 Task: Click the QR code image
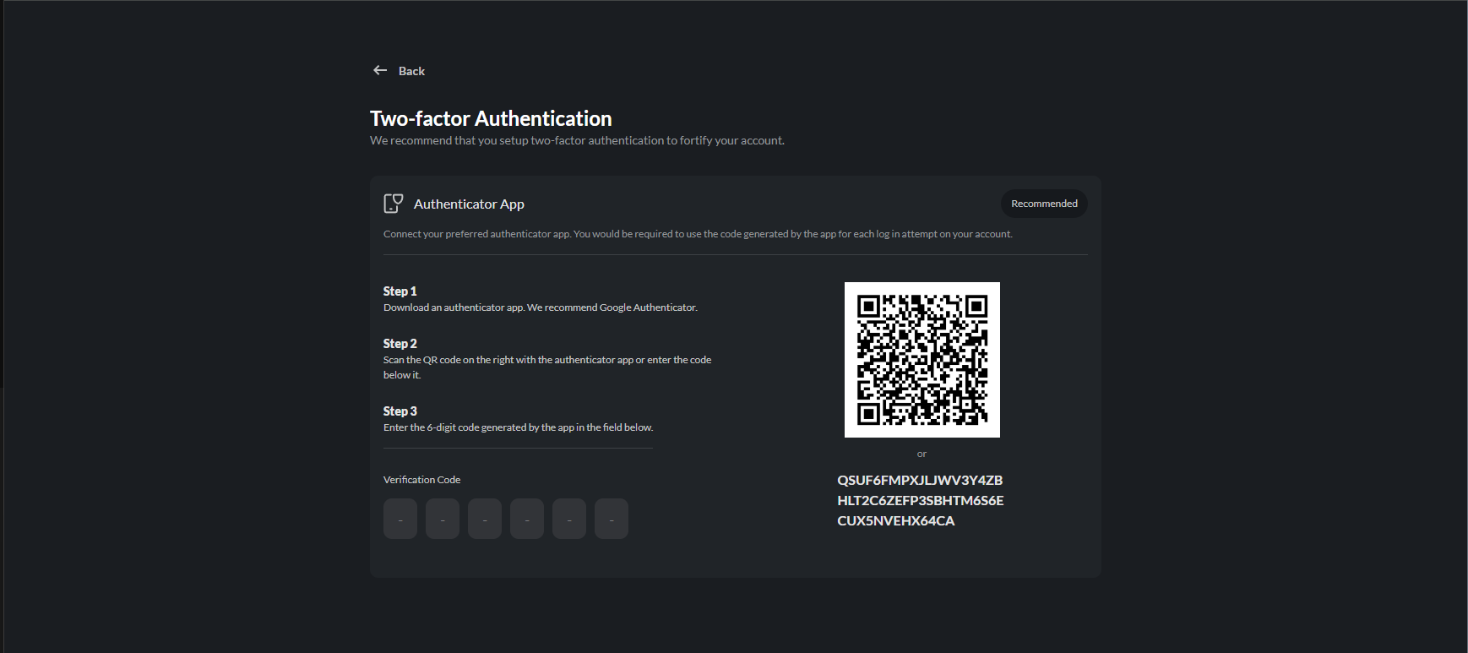click(x=922, y=360)
